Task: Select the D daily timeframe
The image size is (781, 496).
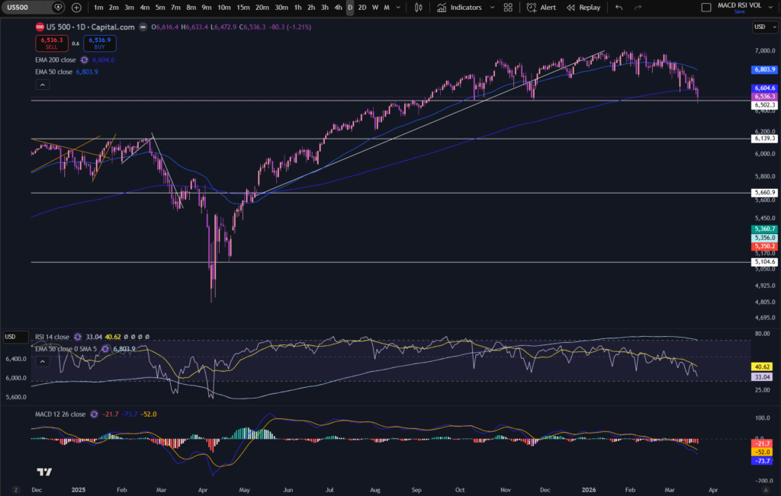Action: coord(349,8)
